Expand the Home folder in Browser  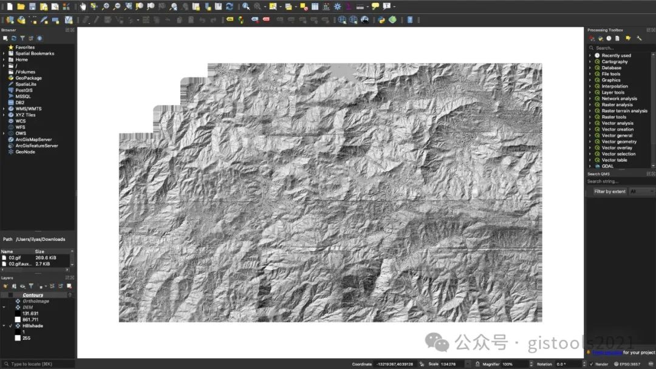(x=4, y=59)
